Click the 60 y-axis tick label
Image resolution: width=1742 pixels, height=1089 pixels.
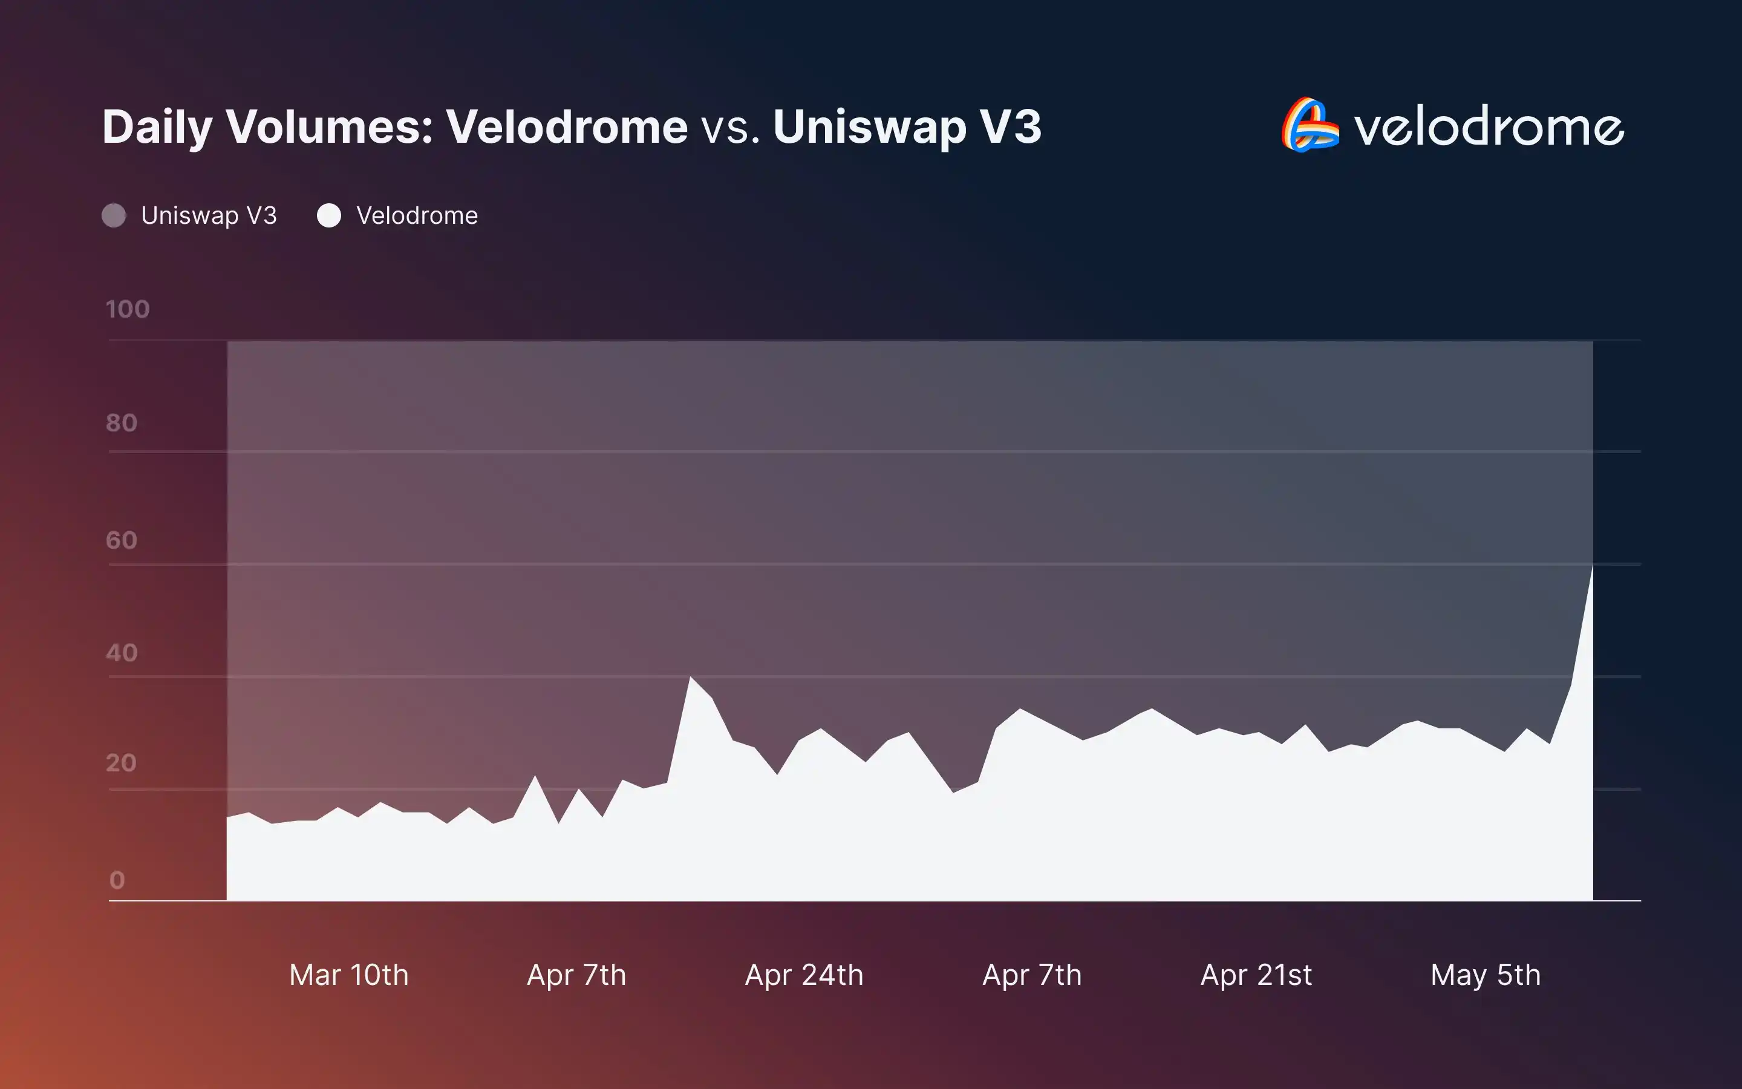pos(121,540)
